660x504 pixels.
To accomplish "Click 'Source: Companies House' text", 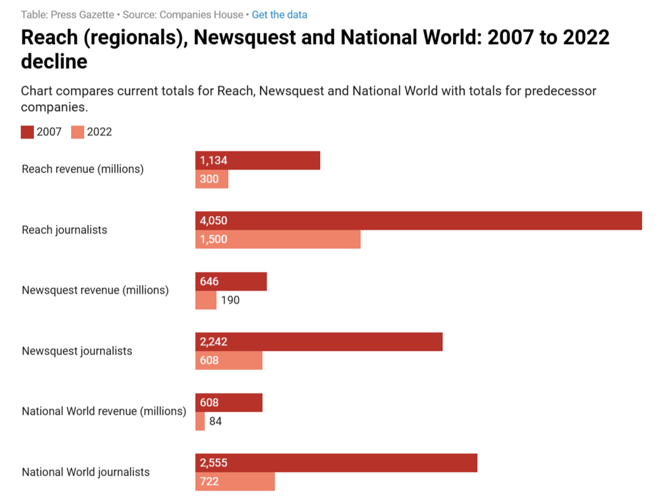I will (x=183, y=15).
